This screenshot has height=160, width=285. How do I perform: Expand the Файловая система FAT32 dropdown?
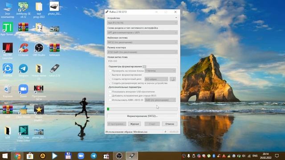142,42
